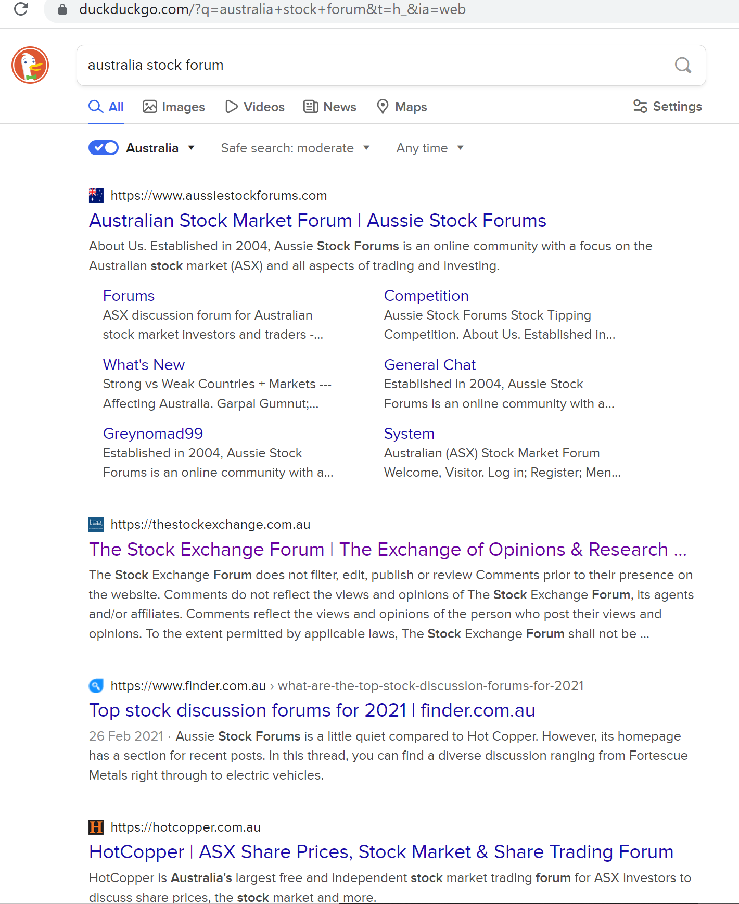Switch to the News tab

[330, 107]
